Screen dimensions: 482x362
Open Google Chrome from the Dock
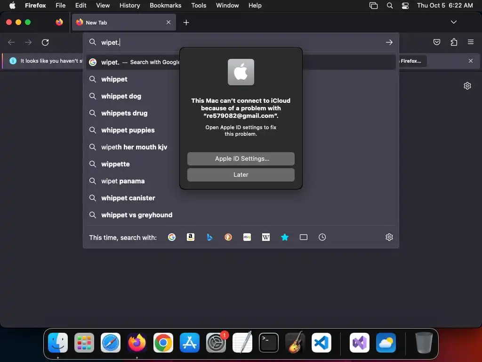(x=163, y=343)
